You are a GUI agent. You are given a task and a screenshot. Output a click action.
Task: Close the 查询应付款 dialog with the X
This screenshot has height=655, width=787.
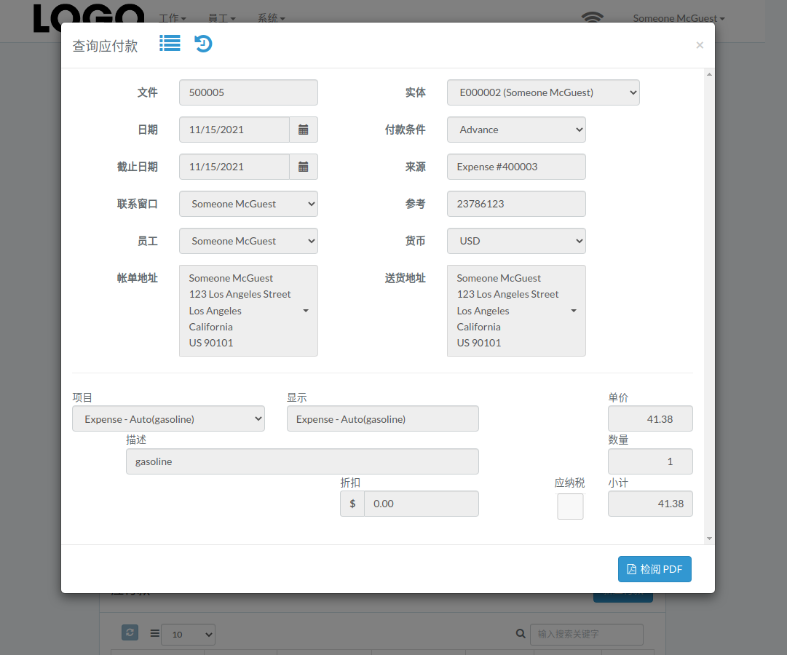pos(700,45)
